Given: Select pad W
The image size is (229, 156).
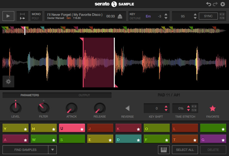Looking at the screenshot, I should pyautogui.click(x=44, y=139).
